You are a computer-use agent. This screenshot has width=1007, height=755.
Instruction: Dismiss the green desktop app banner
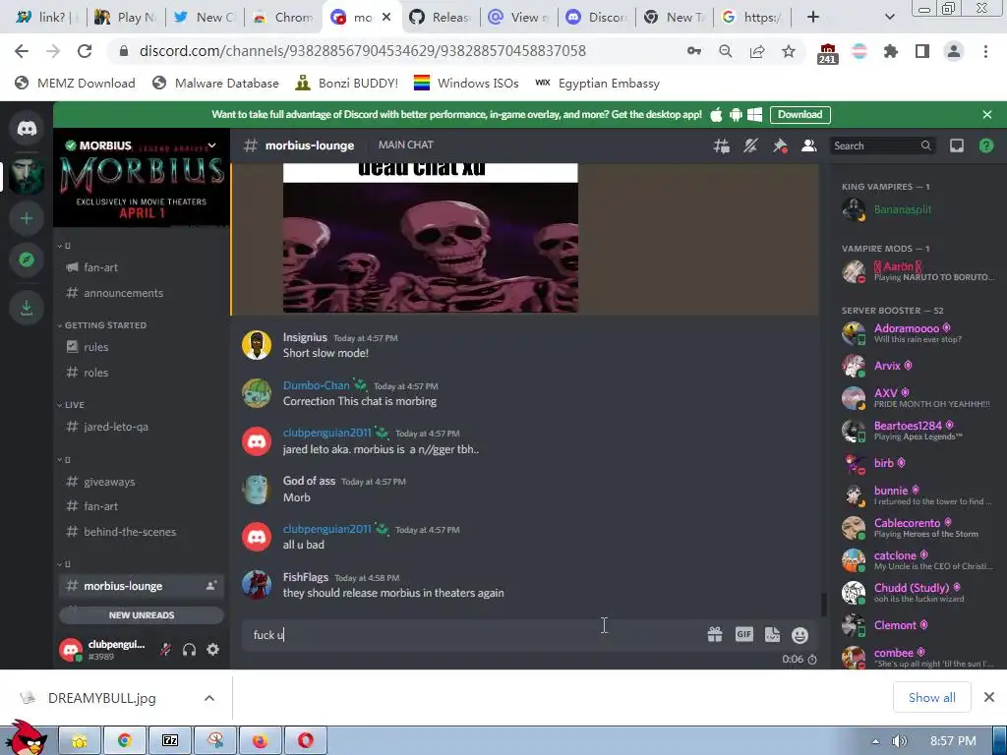point(987,115)
